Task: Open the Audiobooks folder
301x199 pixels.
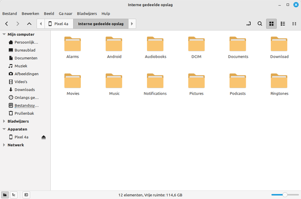Action: (x=156, y=48)
